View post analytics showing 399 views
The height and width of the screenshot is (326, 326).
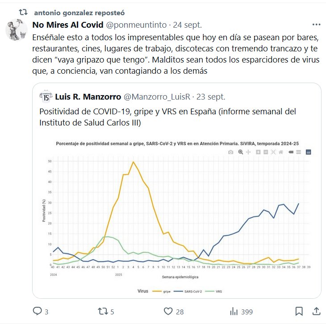pyautogui.click(x=234, y=311)
